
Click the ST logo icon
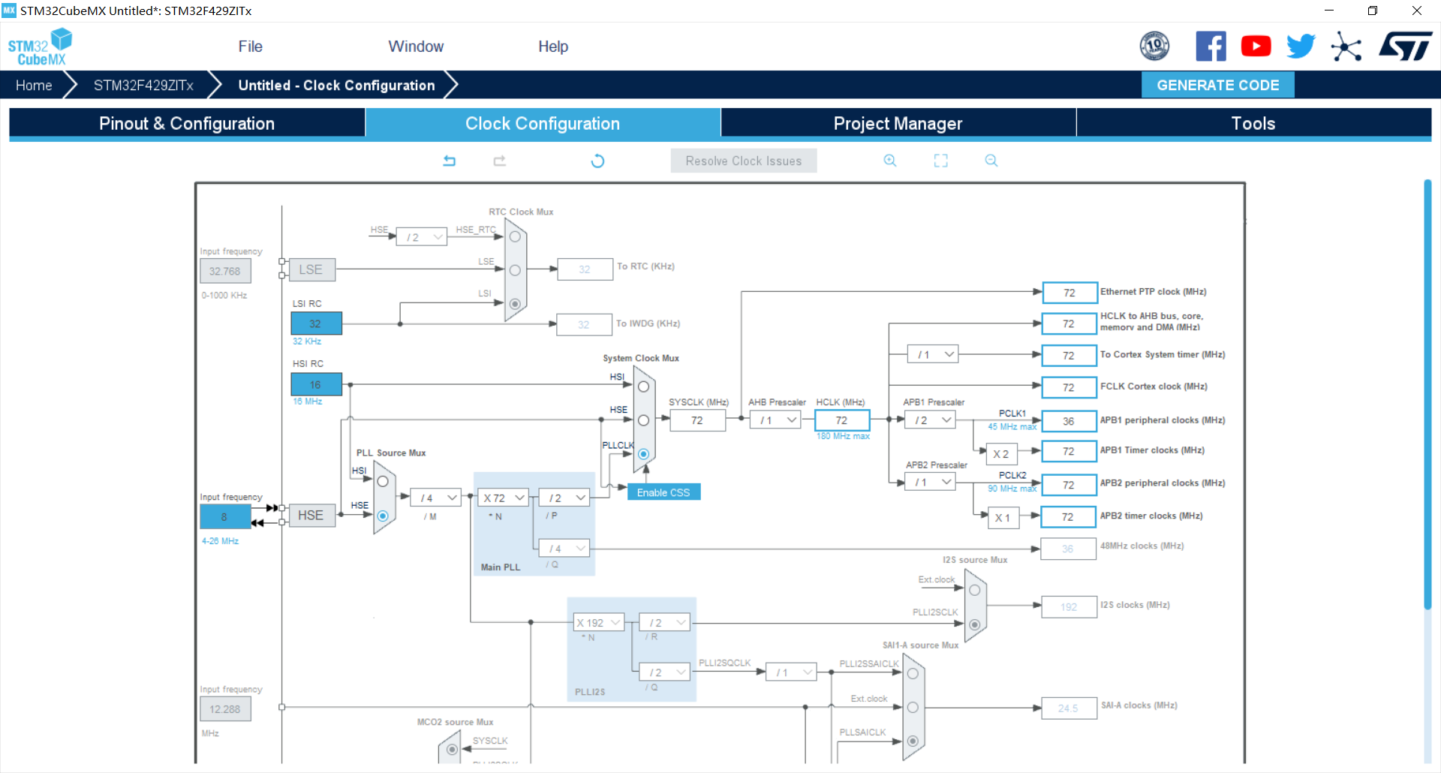(x=1405, y=47)
